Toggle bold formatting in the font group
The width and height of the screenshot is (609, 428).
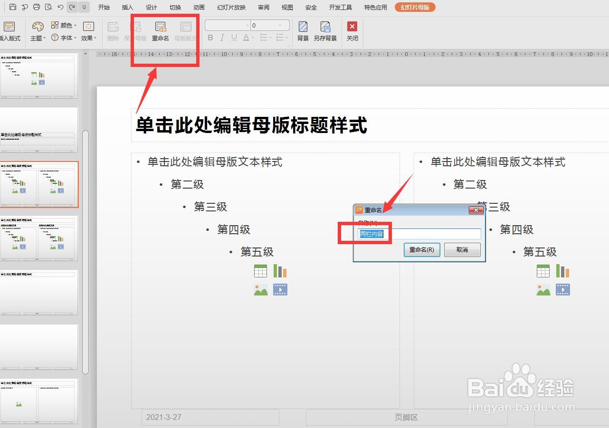[x=209, y=38]
